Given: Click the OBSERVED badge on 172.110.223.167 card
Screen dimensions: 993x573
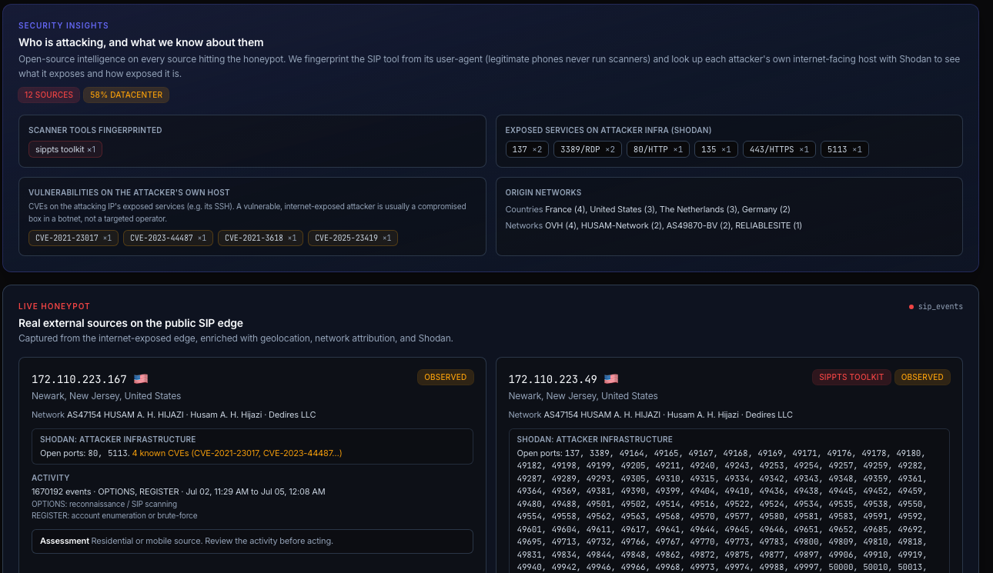Looking at the screenshot, I should (x=446, y=377).
